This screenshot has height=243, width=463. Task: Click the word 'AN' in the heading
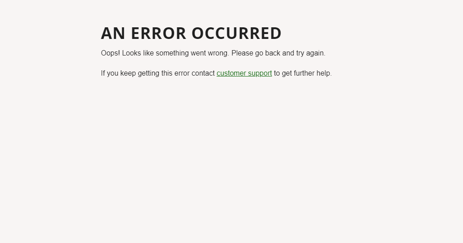pyautogui.click(x=113, y=33)
